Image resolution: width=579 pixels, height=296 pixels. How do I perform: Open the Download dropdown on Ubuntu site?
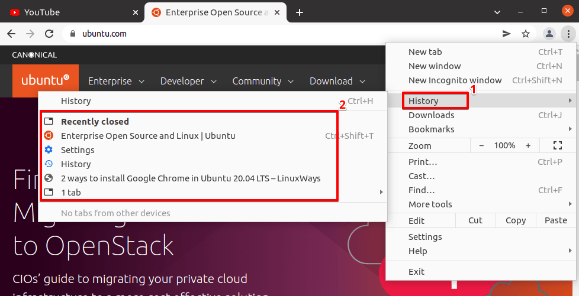337,81
